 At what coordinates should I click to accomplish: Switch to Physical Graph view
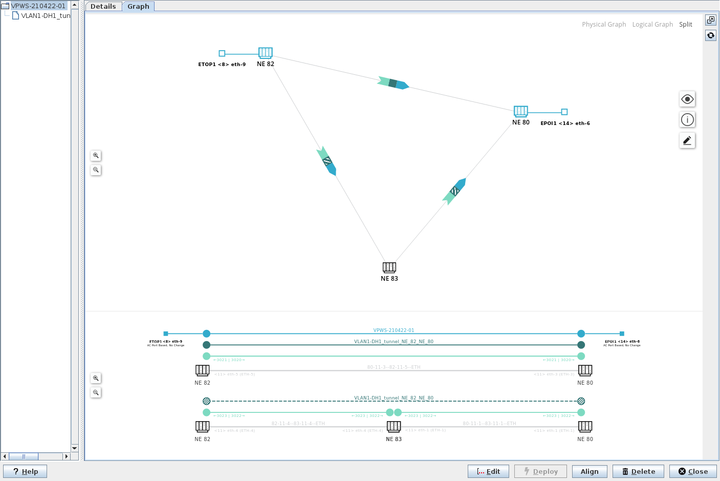pos(604,25)
